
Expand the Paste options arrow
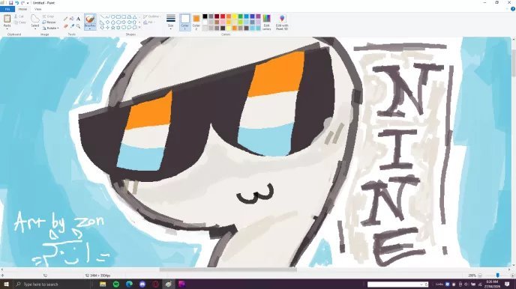7,29
